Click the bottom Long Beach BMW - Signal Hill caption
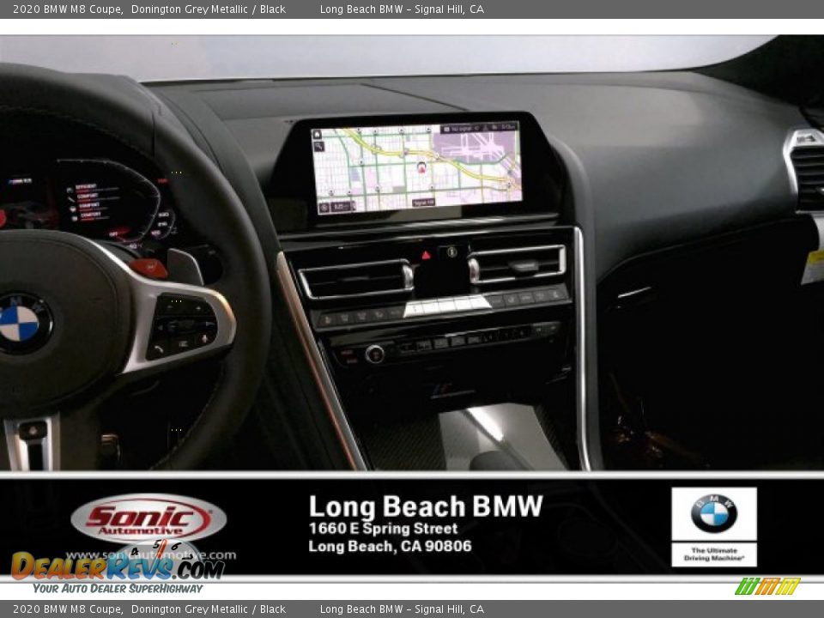824x618 pixels. [x=402, y=609]
